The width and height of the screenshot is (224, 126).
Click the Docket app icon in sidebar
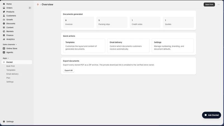pyautogui.click(x=4, y=62)
